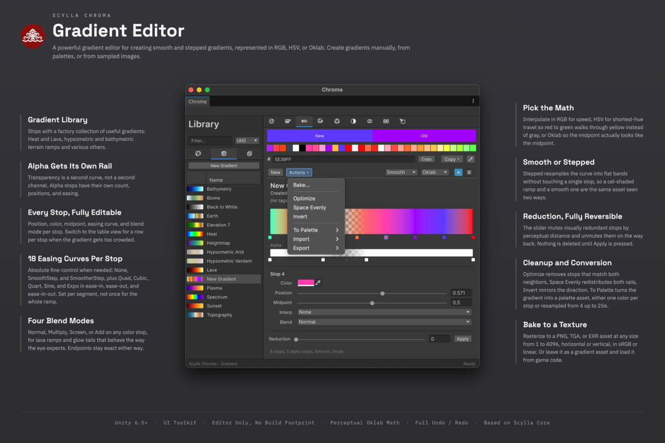Viewport: 665px width, 443px height.
Task: Select the Plasma gradient row
Action: pyautogui.click(x=223, y=288)
